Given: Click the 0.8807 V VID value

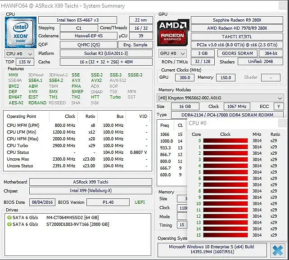Looking at the screenshot, I should 138,152.
